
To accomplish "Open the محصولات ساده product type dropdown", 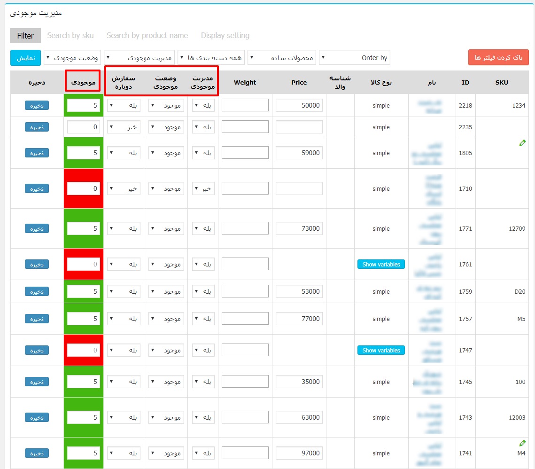I will pyautogui.click(x=283, y=58).
